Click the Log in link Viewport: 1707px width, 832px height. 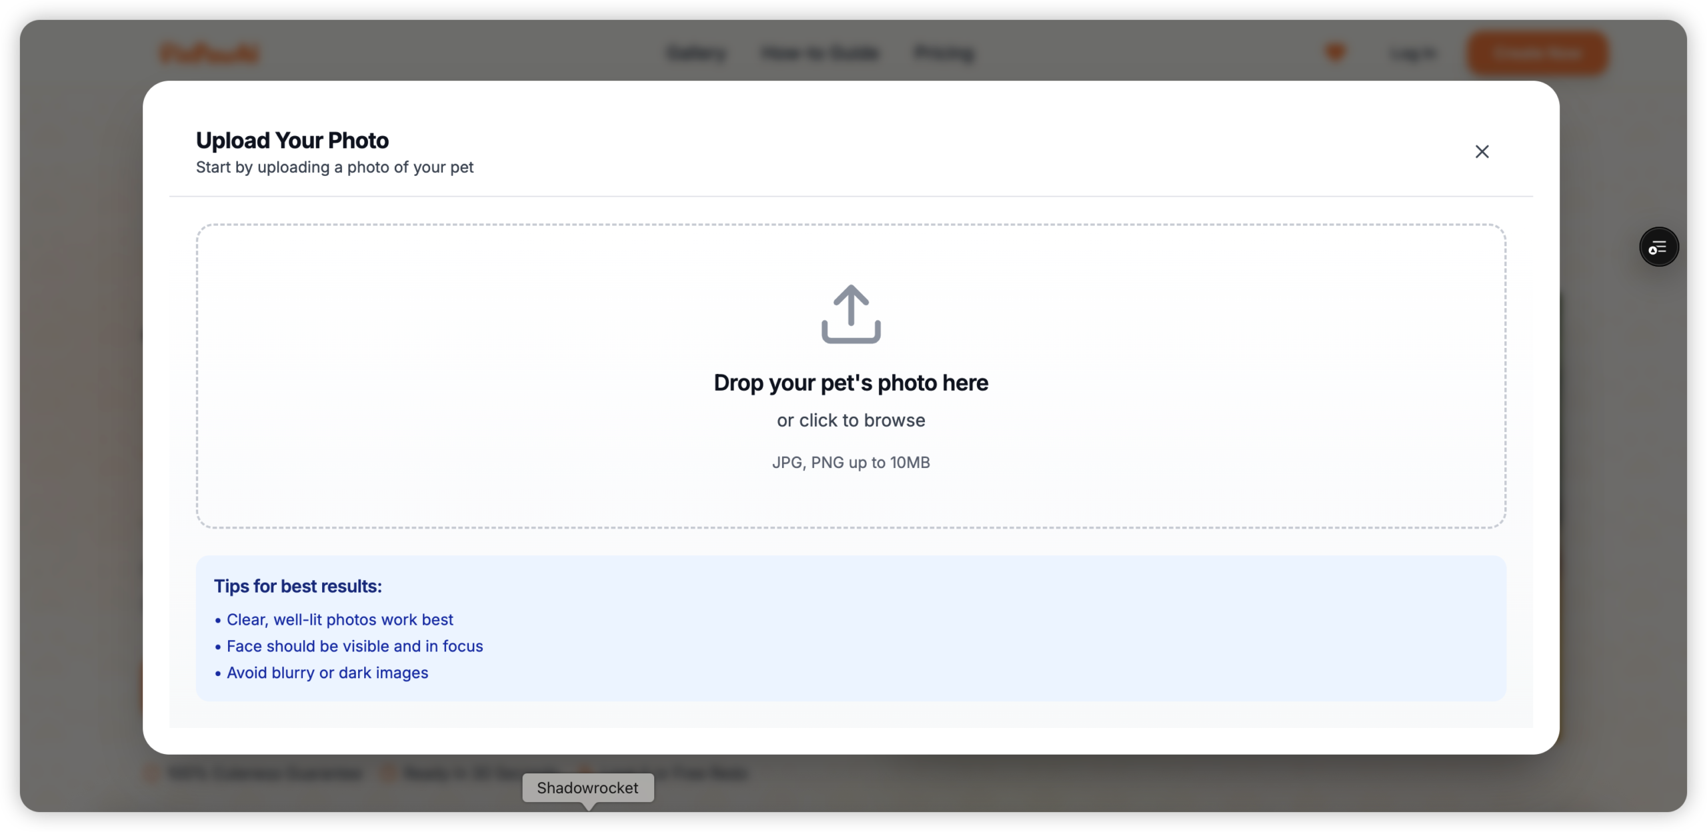click(x=1413, y=53)
